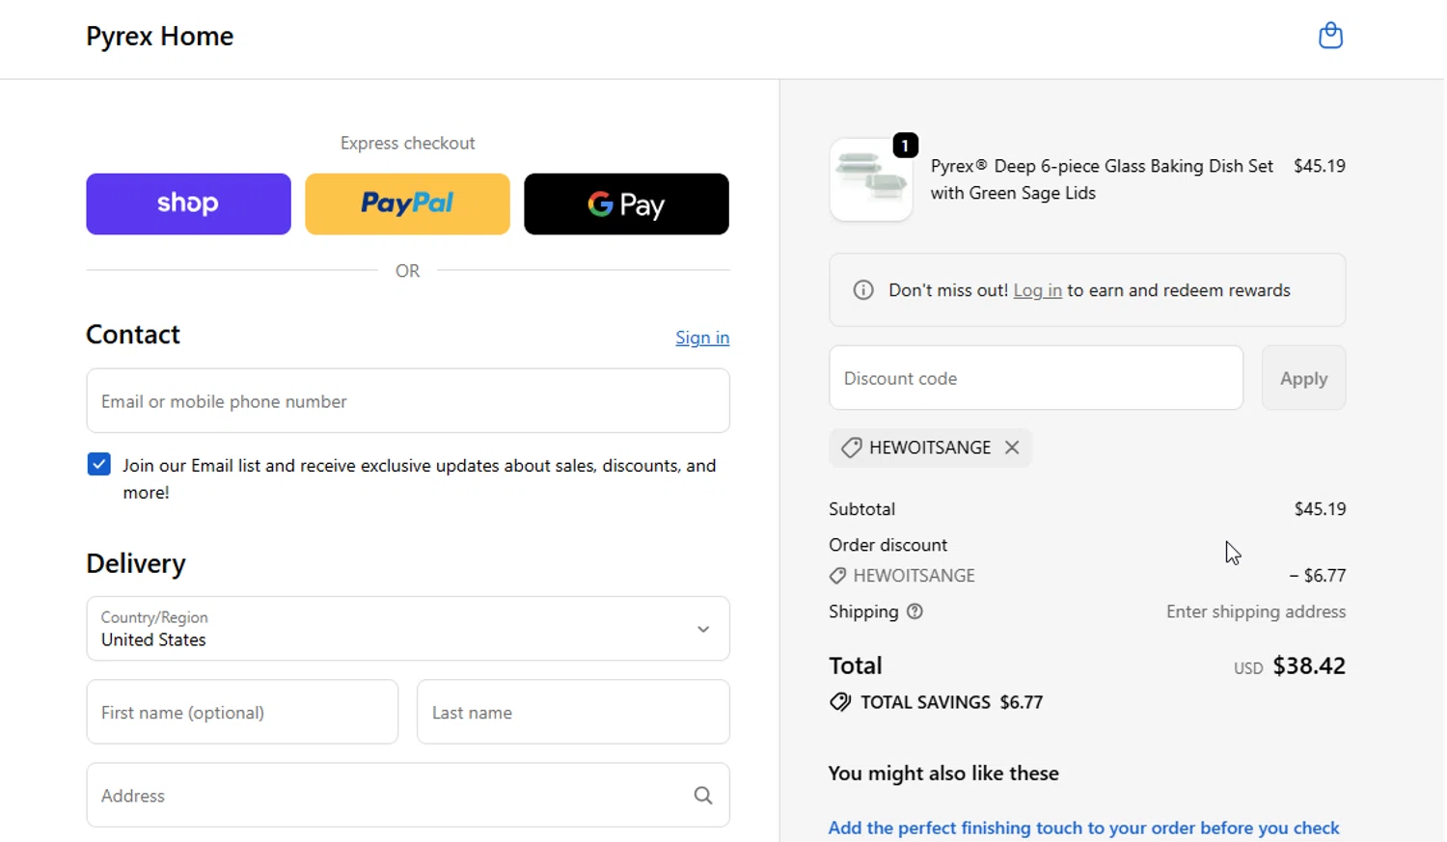The height and width of the screenshot is (842, 1447).
Task: Click the You might also like these heading
Action: tap(943, 774)
